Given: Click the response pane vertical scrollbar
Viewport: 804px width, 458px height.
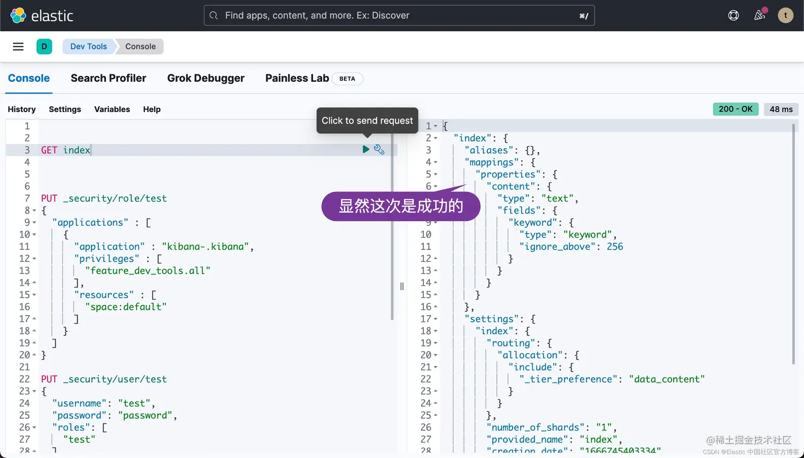Looking at the screenshot, I should point(794,243).
